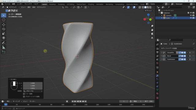Viewport: 196px width, 110px height.
Task: Click the viewport zoom magnifier icon
Action: 152,26
